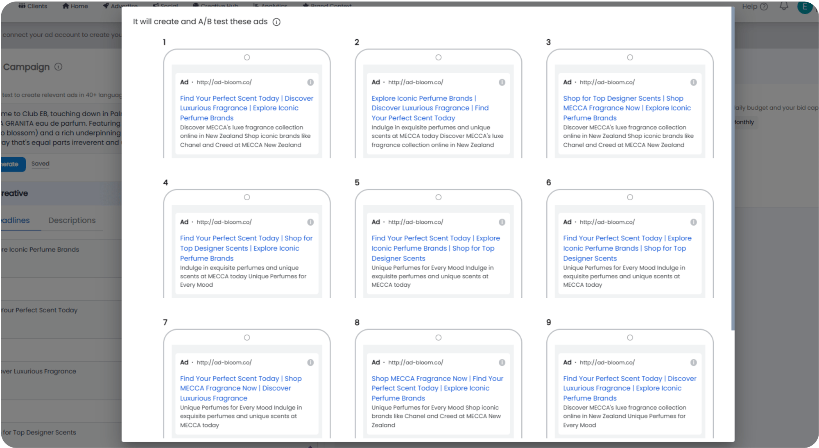
Task: Expand the Creative section header
Action: pos(61,193)
